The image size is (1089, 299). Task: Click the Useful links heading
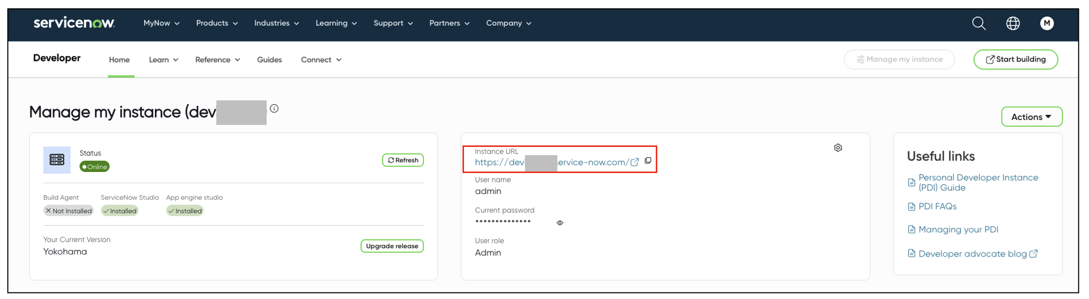941,156
